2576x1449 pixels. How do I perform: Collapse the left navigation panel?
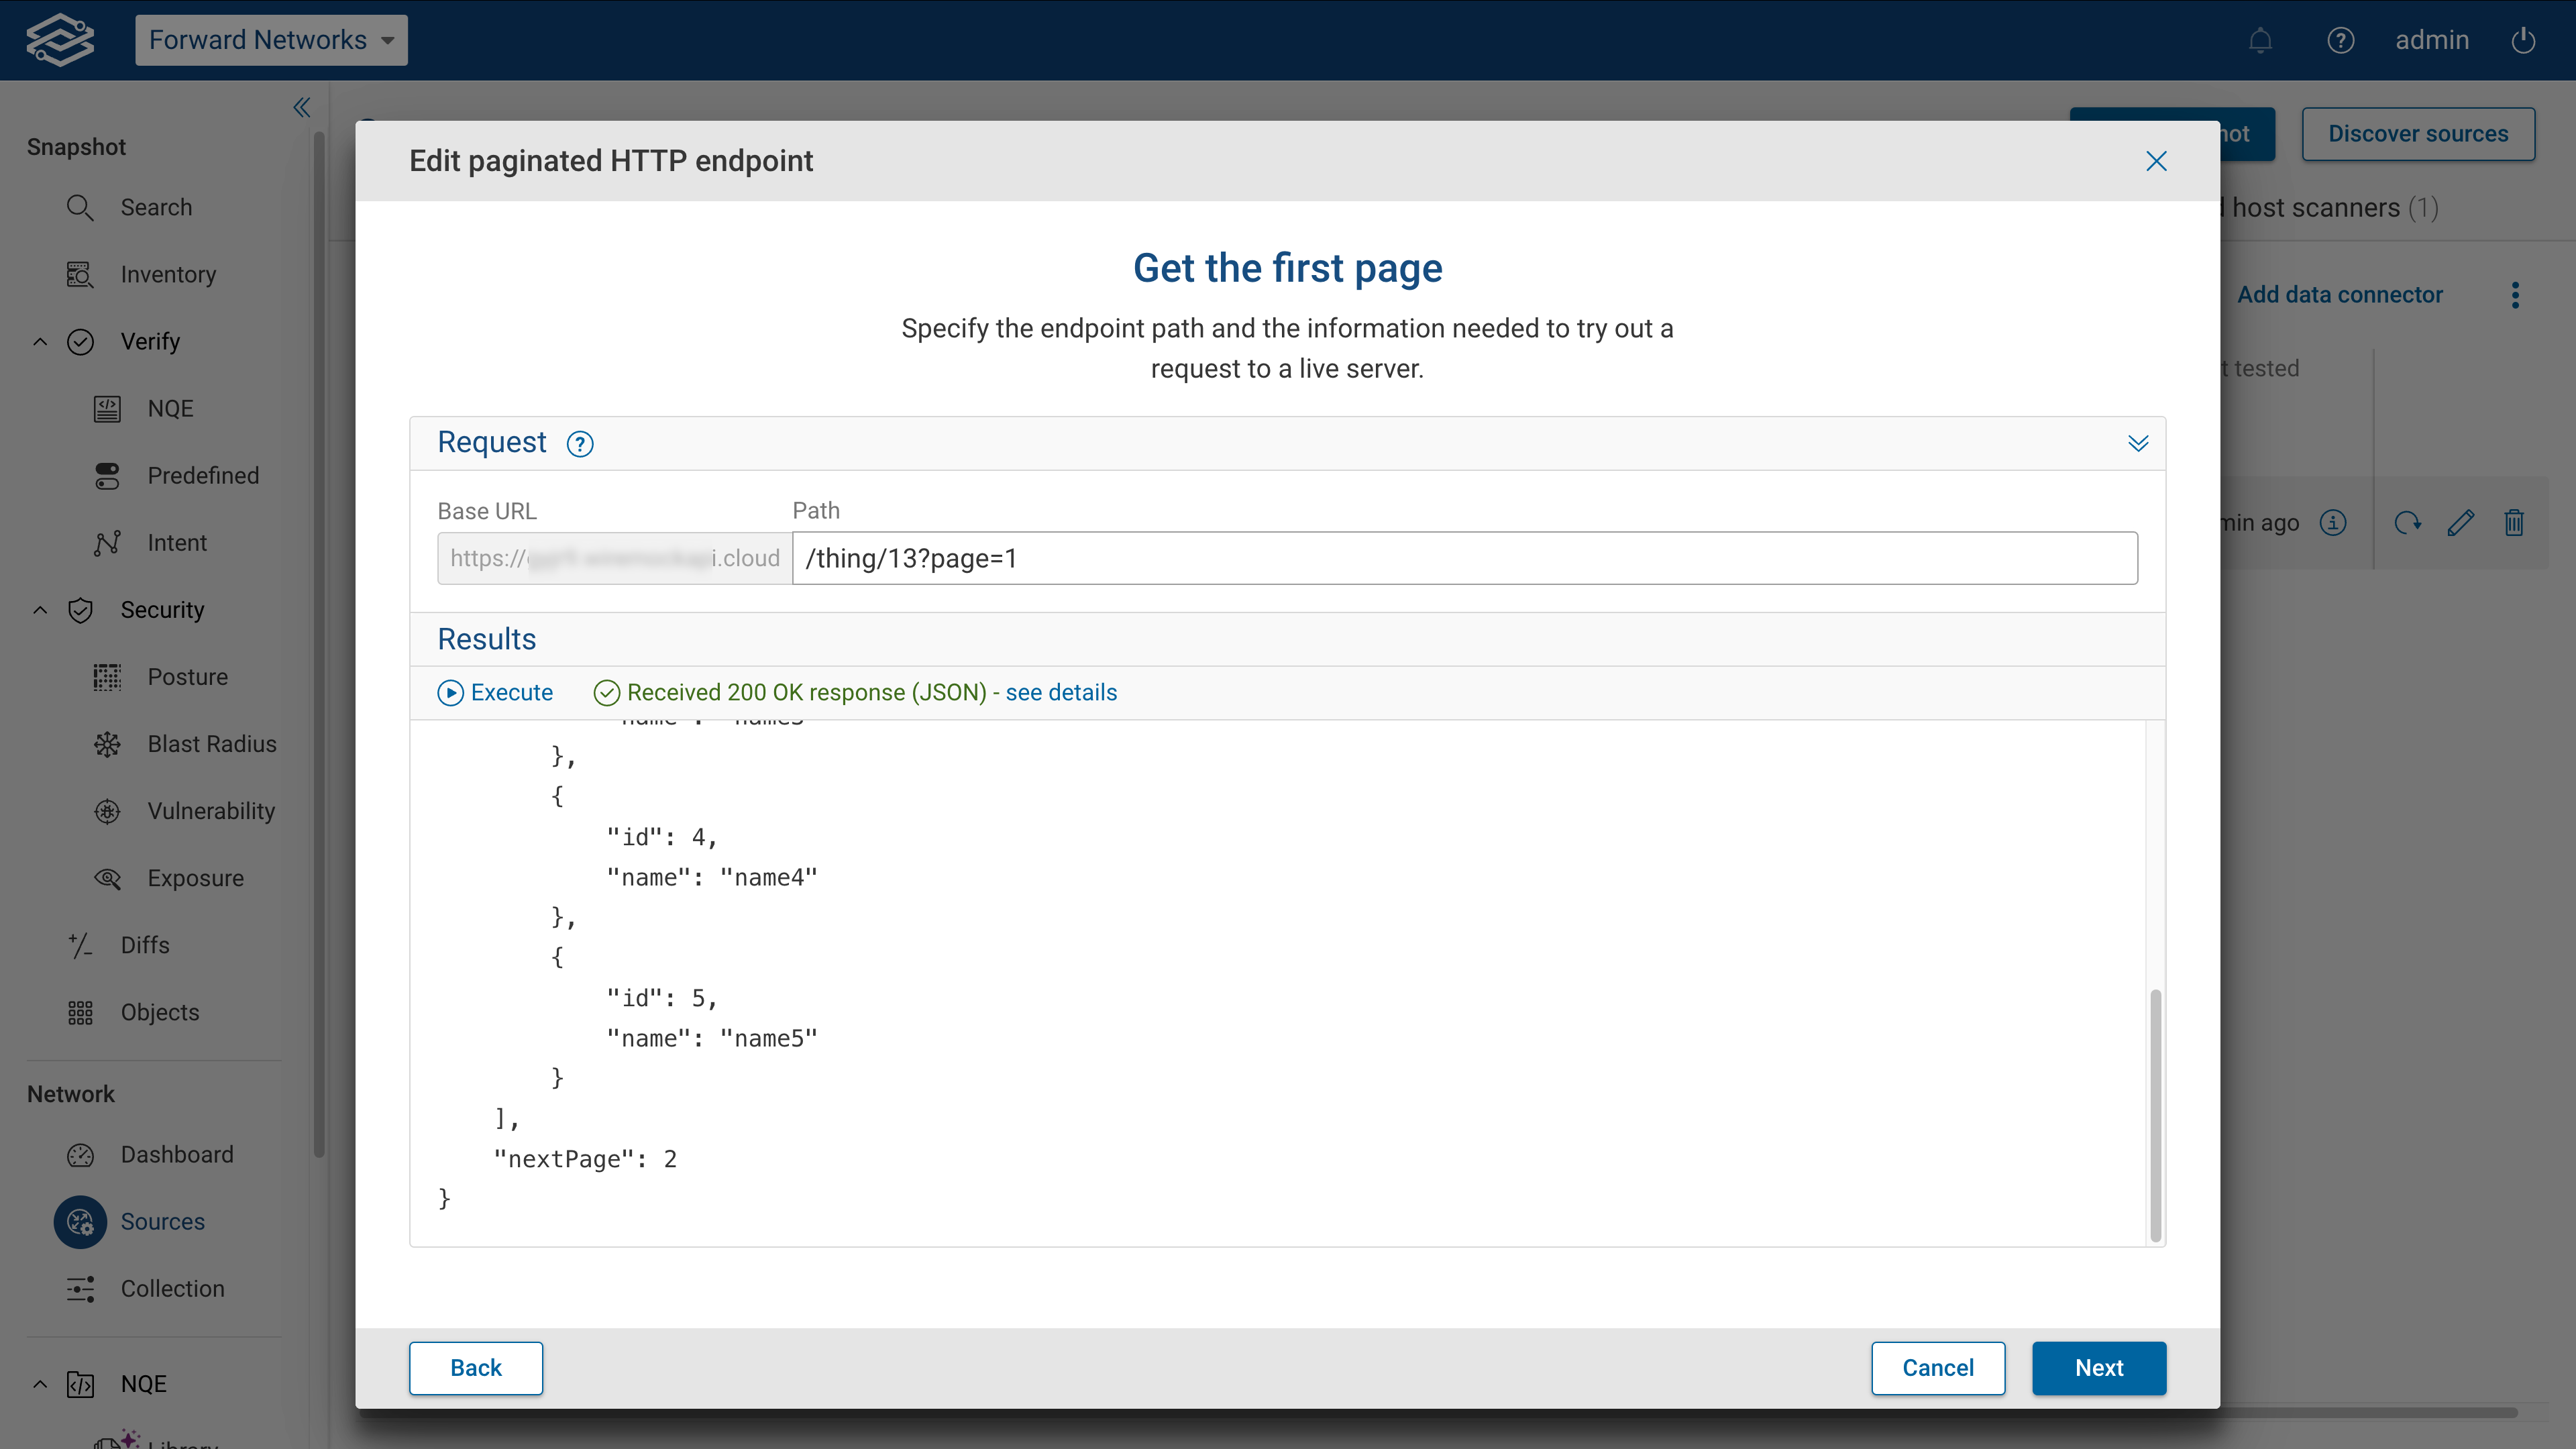click(x=301, y=108)
